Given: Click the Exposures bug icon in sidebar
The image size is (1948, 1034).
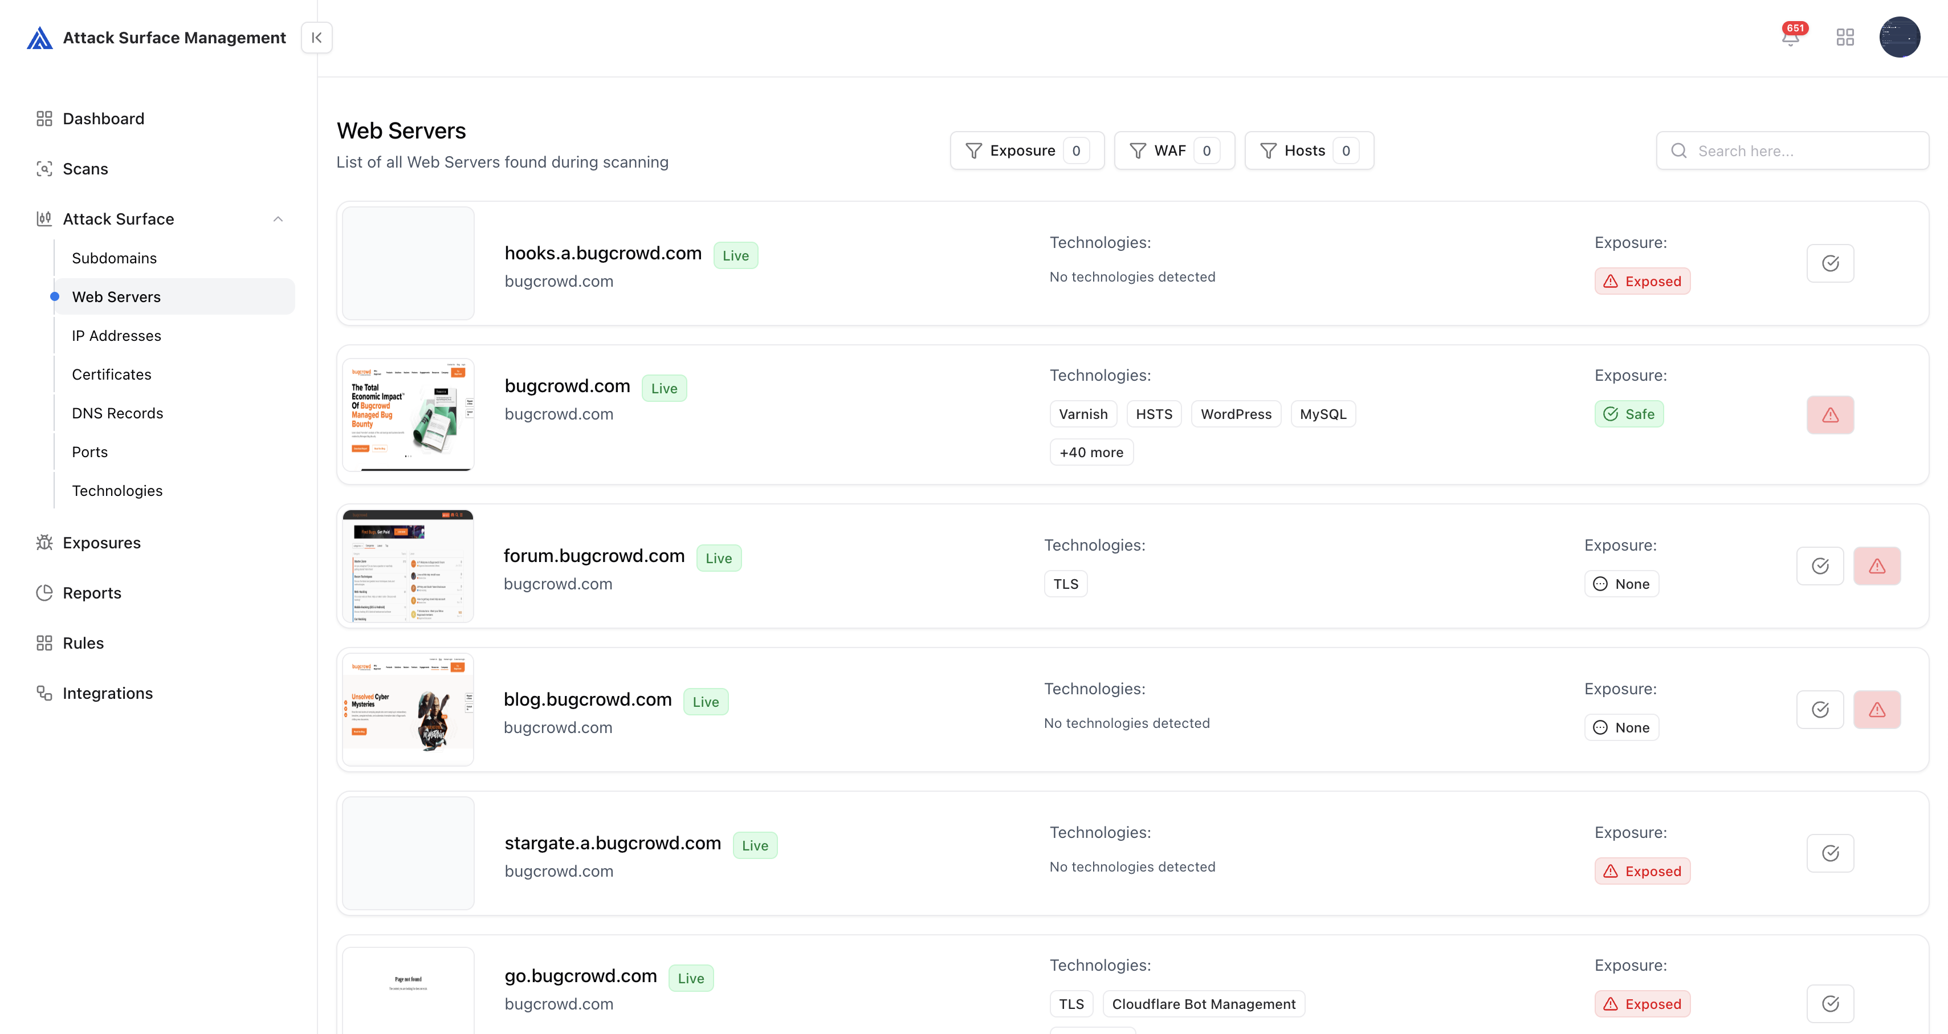Looking at the screenshot, I should (x=44, y=542).
